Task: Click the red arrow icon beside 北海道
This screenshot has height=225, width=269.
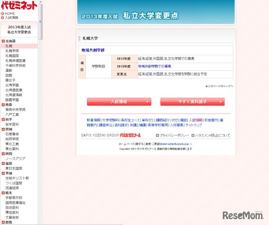Action: click(x=3, y=41)
